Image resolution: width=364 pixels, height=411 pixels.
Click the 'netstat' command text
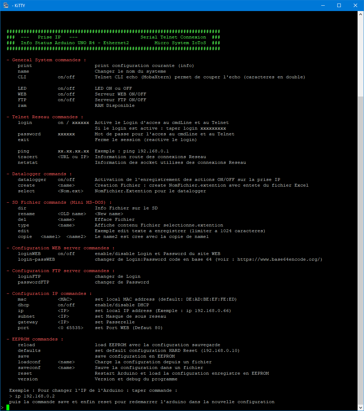[x=28, y=162]
